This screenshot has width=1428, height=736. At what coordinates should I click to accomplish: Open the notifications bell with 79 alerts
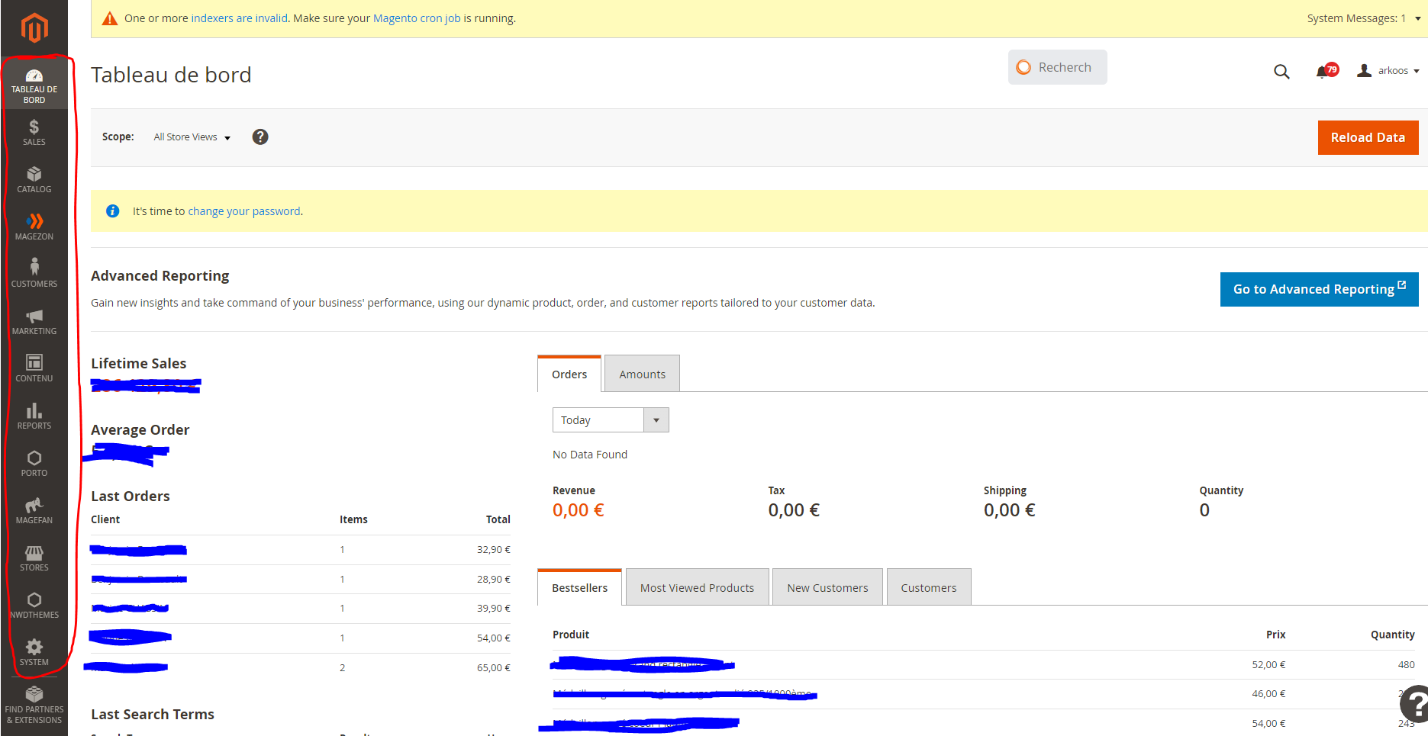coord(1324,70)
